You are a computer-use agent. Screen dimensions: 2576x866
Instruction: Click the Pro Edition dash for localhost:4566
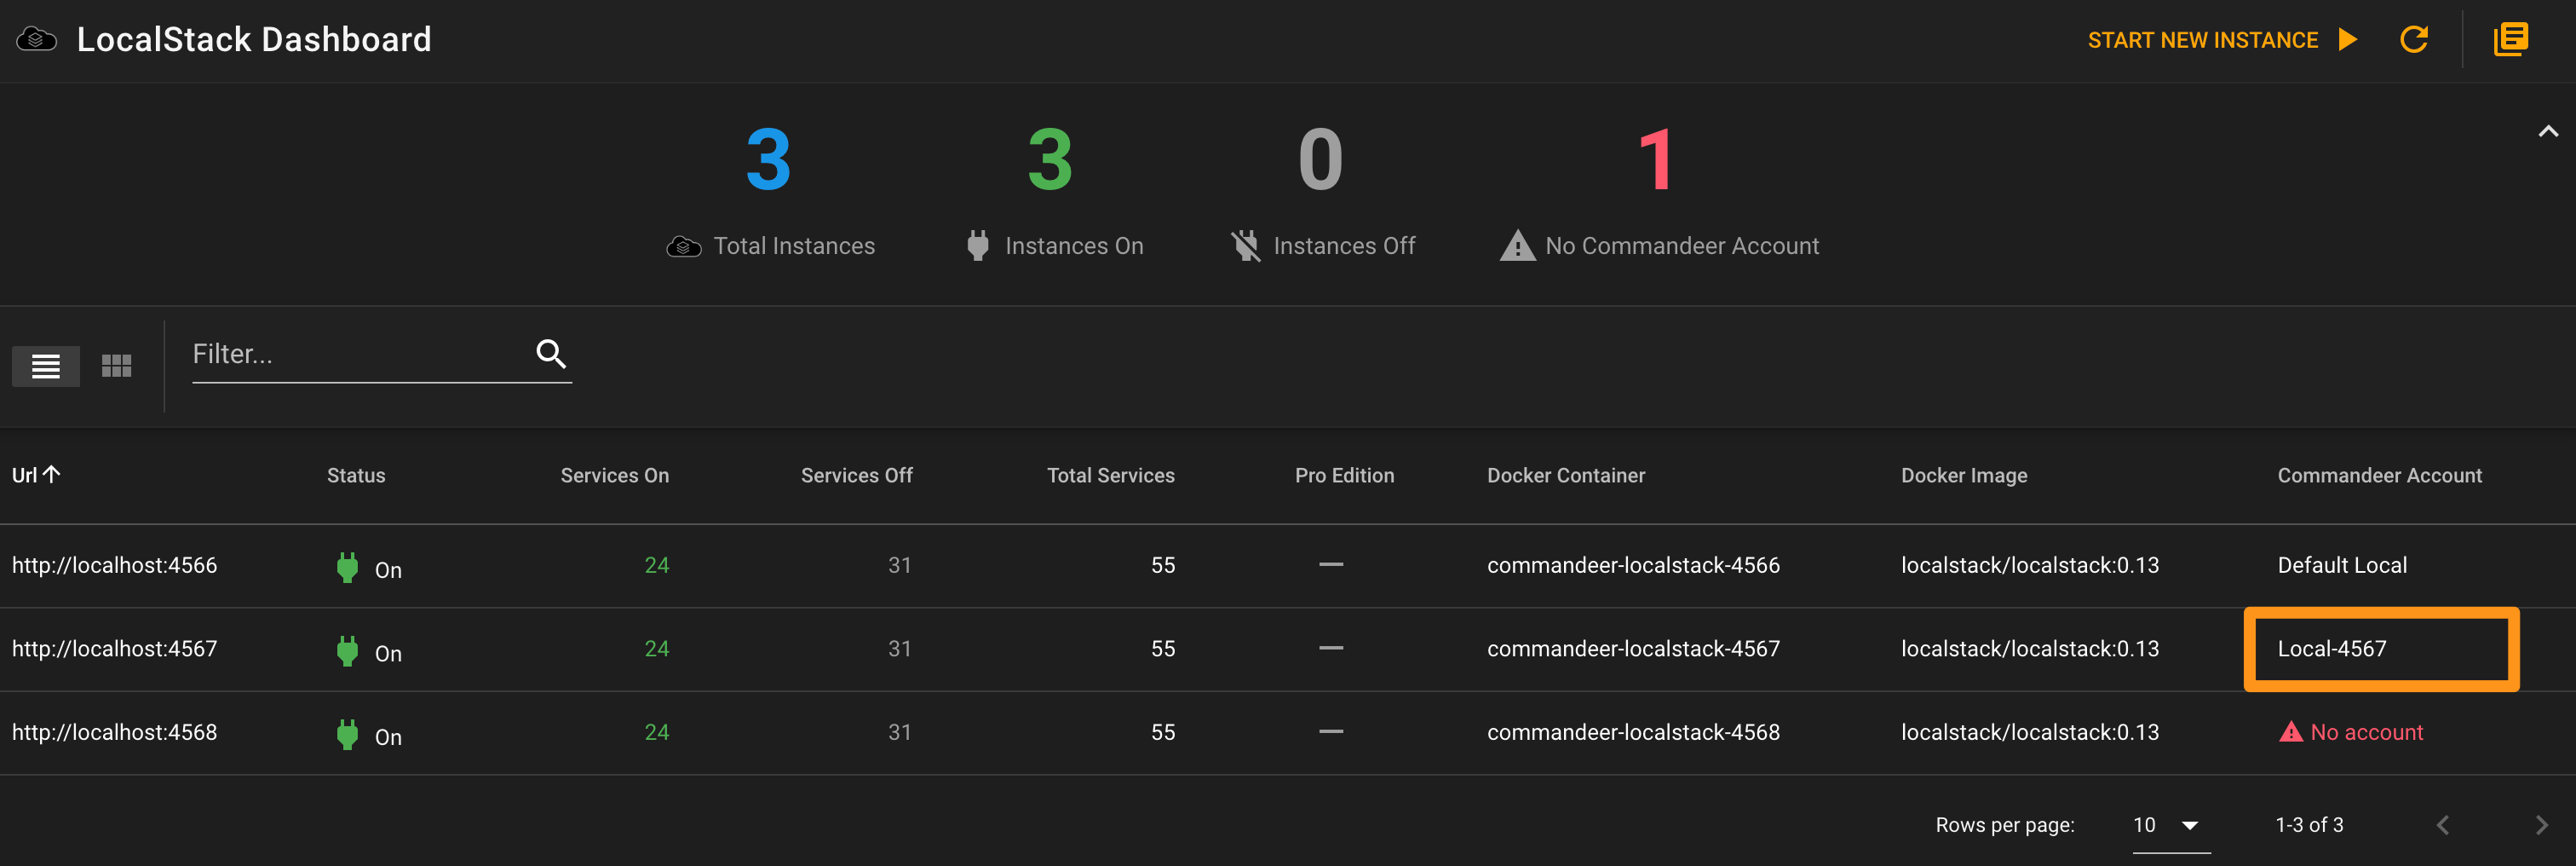1331,566
